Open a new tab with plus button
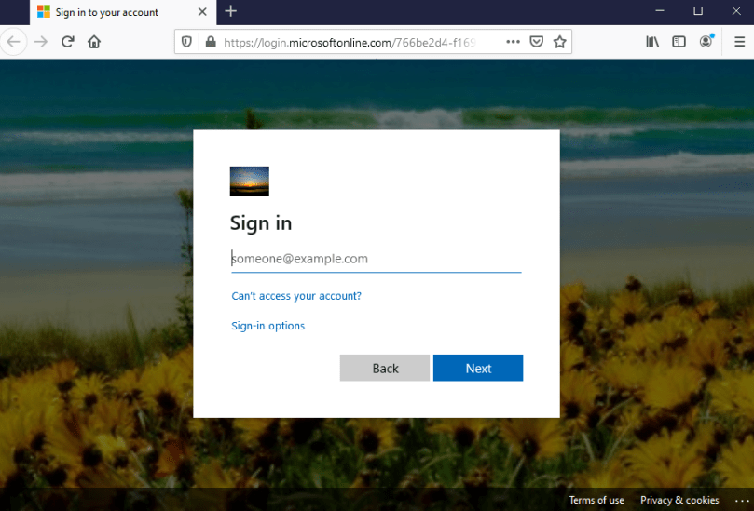754x511 pixels. [231, 11]
